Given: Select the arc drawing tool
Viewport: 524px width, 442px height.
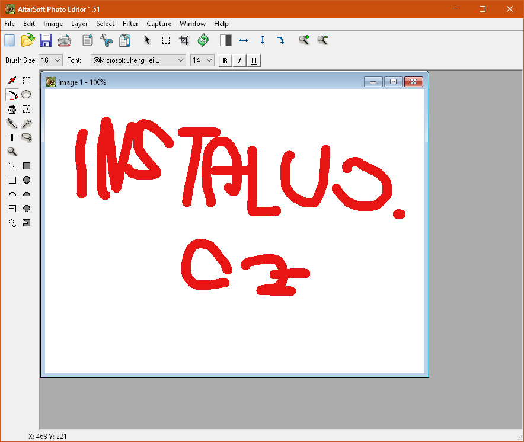Looking at the screenshot, I should click(12, 194).
